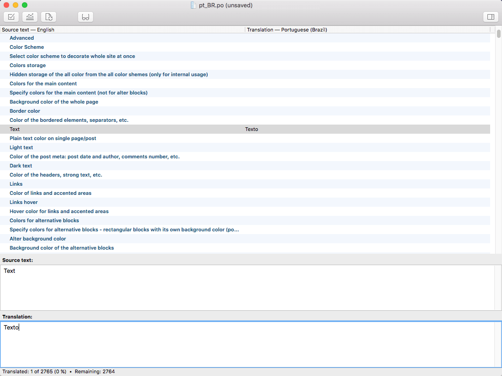Select the 'Color Scheme' entry
The image size is (502, 376).
[27, 47]
